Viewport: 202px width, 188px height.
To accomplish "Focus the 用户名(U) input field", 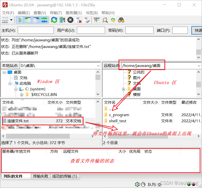I will [91, 30].
